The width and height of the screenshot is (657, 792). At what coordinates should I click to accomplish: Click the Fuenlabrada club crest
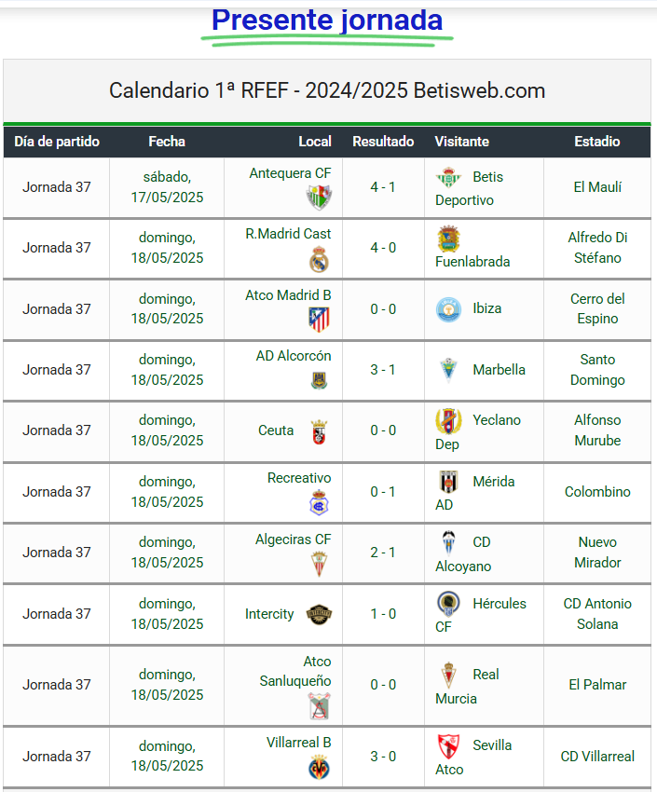click(x=448, y=239)
